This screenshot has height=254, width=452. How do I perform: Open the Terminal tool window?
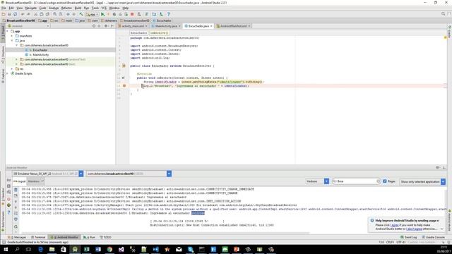(x=38, y=237)
